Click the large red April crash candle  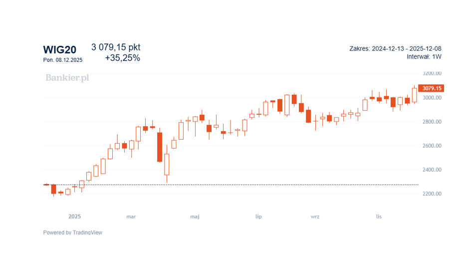click(160, 147)
